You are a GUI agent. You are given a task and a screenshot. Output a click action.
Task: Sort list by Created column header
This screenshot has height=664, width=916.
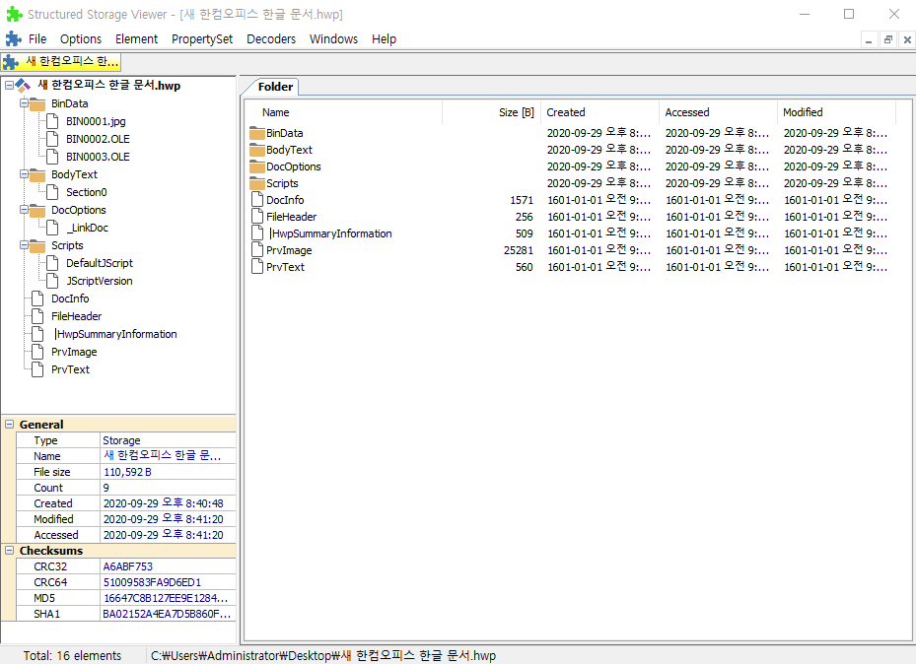(599, 112)
